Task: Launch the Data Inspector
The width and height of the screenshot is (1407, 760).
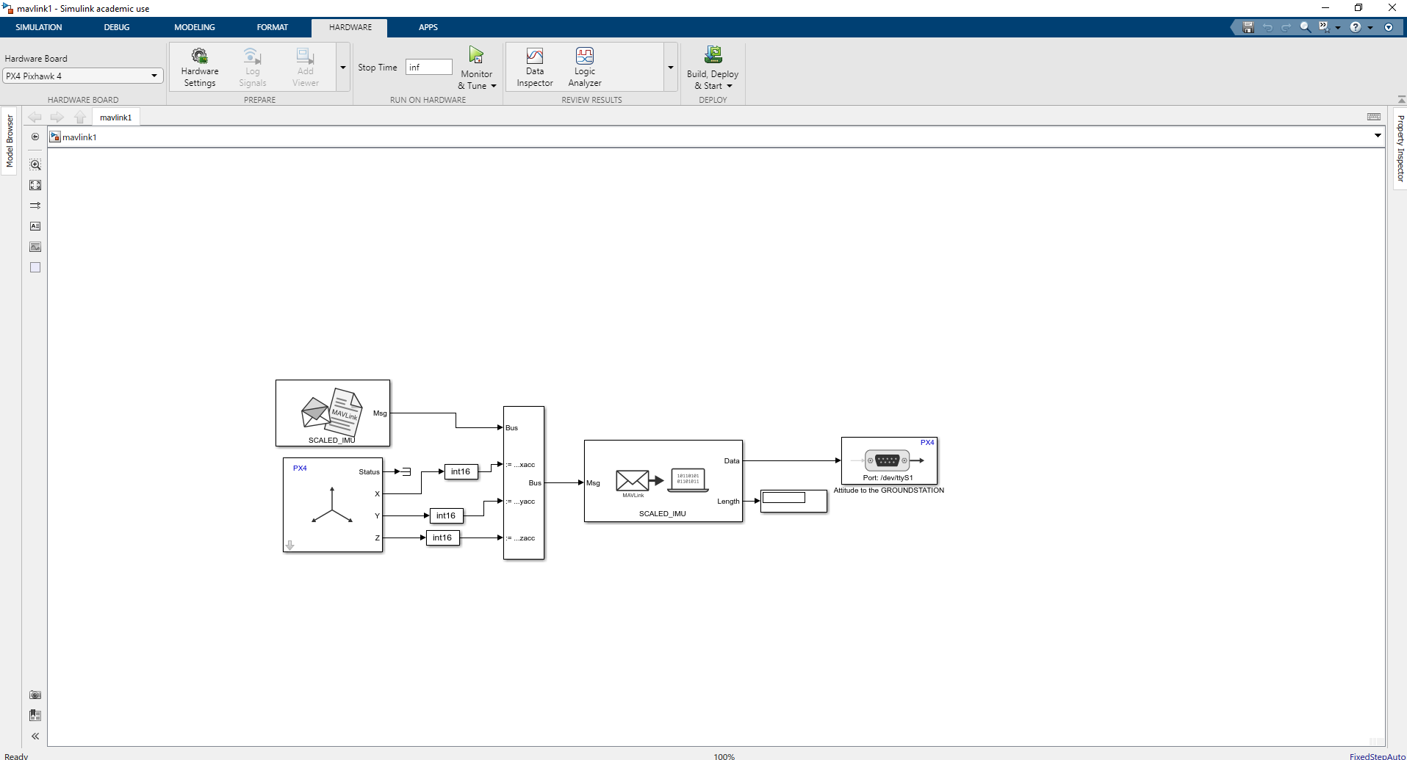Action: 534,67
